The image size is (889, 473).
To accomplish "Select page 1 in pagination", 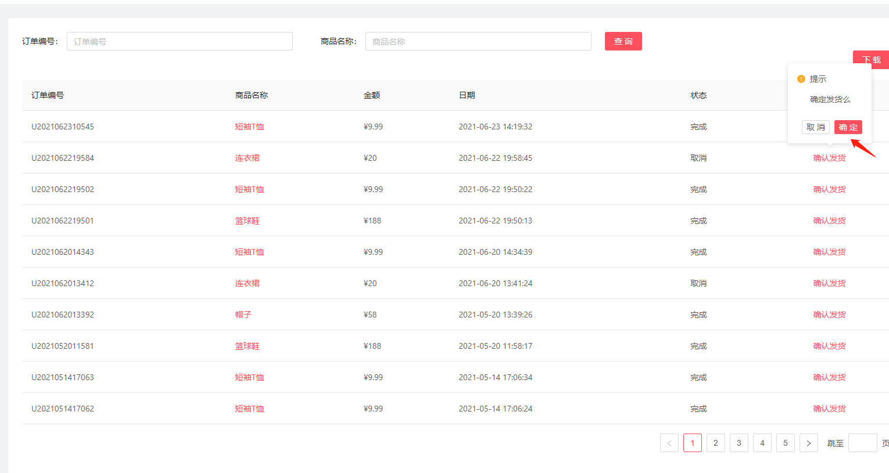I will click(x=693, y=443).
